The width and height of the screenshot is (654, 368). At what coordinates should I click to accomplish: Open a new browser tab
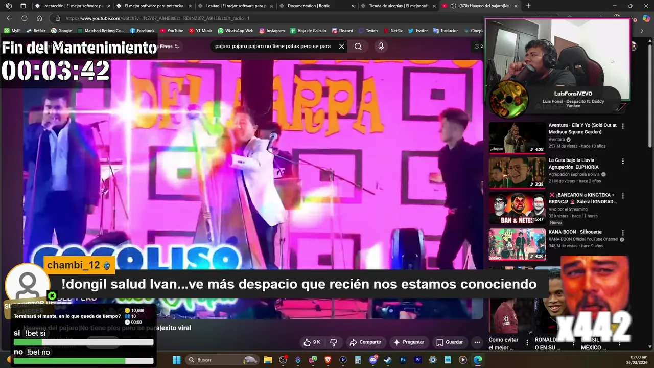(x=528, y=6)
